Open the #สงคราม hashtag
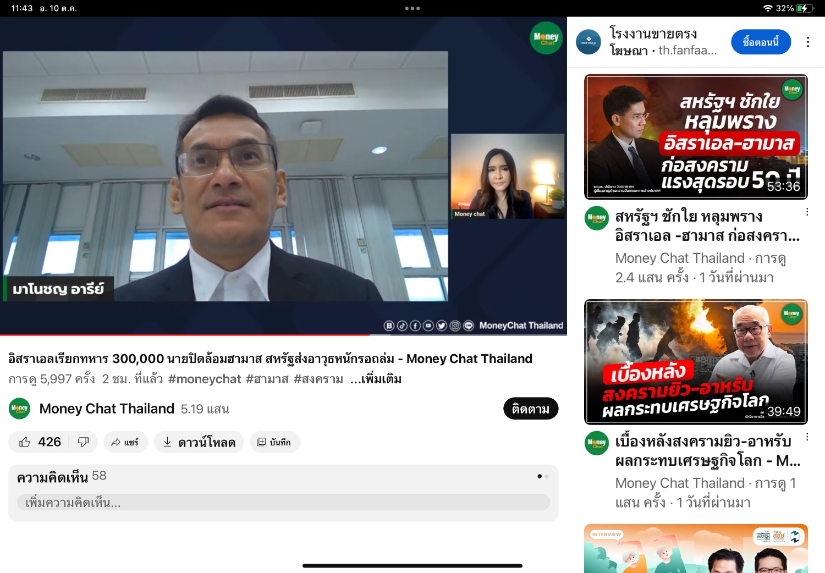The width and height of the screenshot is (825, 573). 318,379
